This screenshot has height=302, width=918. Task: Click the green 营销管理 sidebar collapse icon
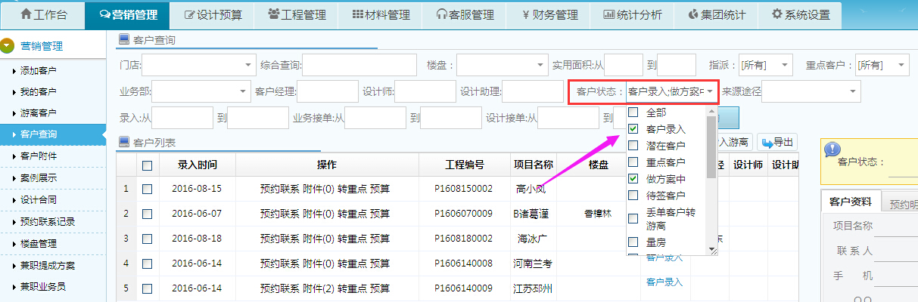coord(8,46)
